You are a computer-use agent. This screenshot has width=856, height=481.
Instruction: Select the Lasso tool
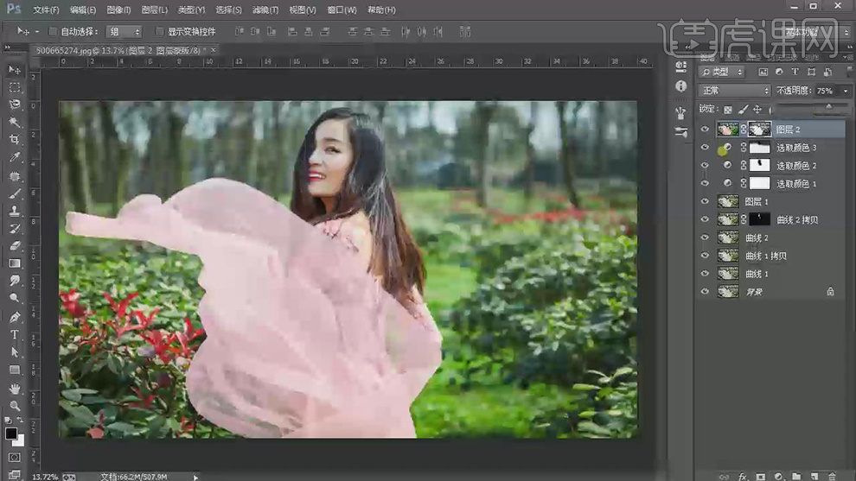(15, 104)
